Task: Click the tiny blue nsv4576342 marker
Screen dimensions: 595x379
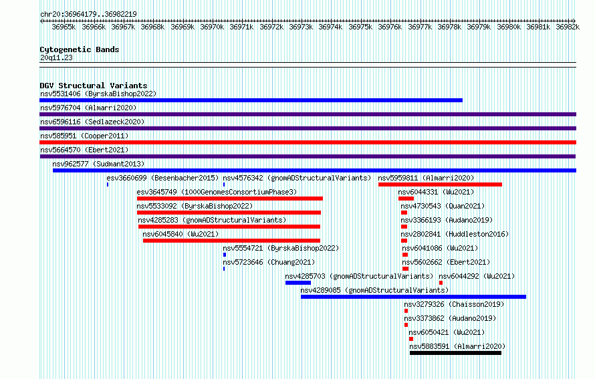Action: [224, 184]
